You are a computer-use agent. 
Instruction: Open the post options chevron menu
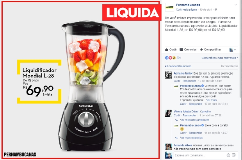(236, 5)
